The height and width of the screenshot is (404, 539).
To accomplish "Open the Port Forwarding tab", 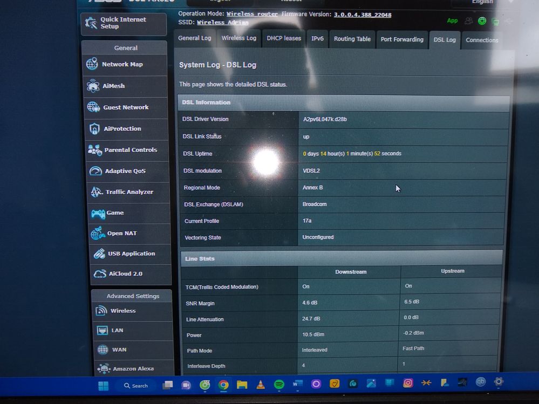I will pos(401,39).
